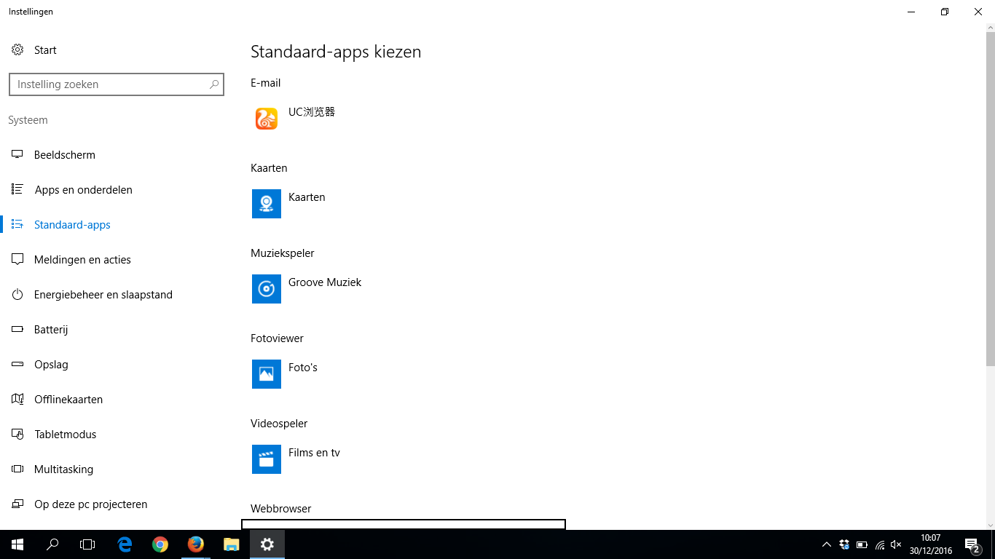Click the Start gear icon in sidebar
Image resolution: width=995 pixels, height=559 pixels.
(x=17, y=50)
